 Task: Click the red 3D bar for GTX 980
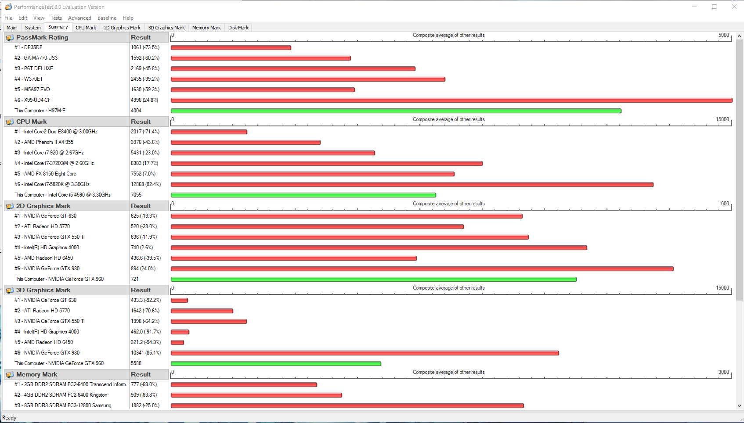pos(365,353)
